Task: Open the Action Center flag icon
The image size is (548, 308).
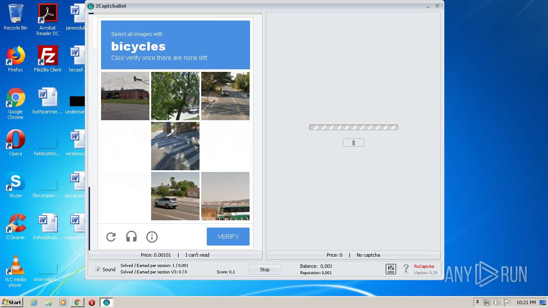Action: [x=507, y=302]
